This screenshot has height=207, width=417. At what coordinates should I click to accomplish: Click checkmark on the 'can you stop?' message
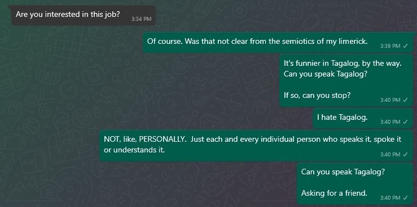(405, 100)
